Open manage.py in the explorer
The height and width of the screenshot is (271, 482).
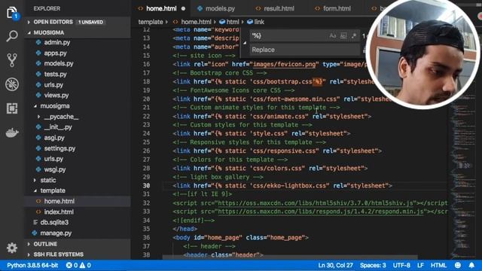click(56, 233)
